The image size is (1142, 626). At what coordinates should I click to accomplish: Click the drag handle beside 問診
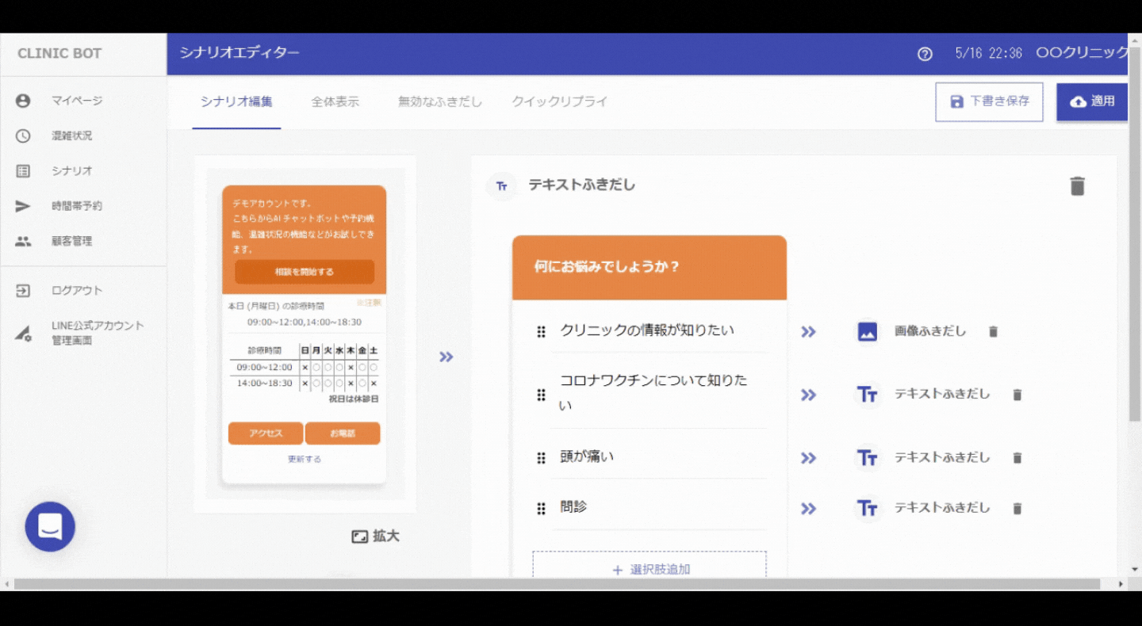click(x=541, y=509)
